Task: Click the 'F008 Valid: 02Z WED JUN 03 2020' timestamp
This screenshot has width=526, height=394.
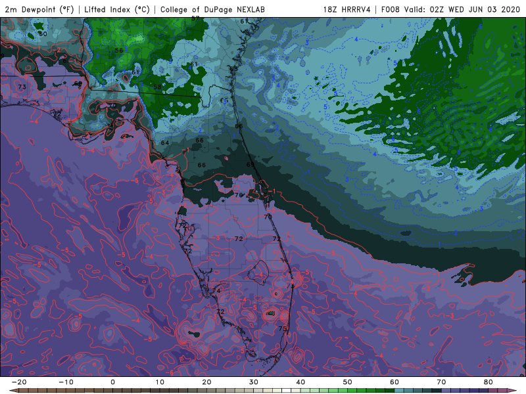Action: [450, 9]
